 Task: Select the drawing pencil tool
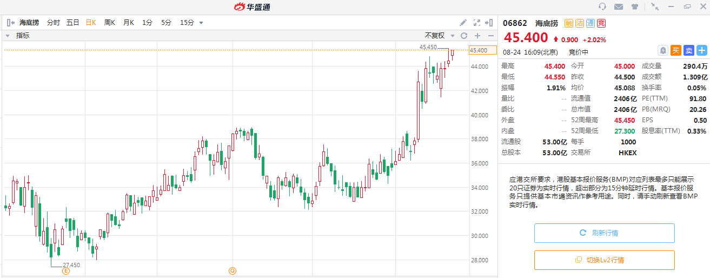[463, 22]
